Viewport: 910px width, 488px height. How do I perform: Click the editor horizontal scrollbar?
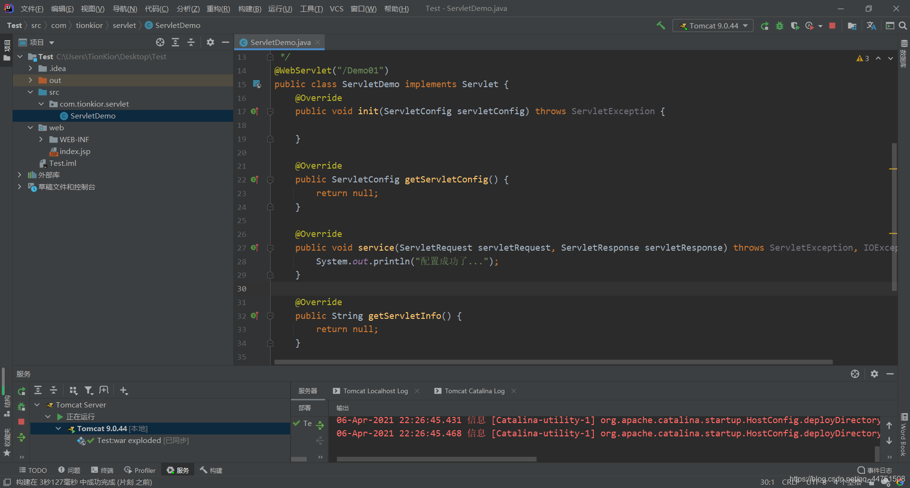553,362
